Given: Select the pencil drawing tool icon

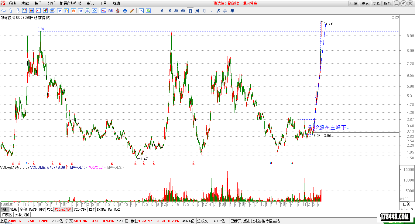Looking at the screenshot, I should pyautogui.click(x=132, y=11).
